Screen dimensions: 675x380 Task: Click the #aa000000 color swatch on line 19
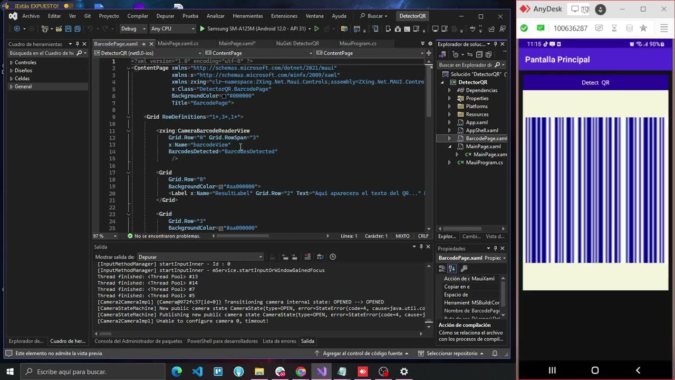220,187
